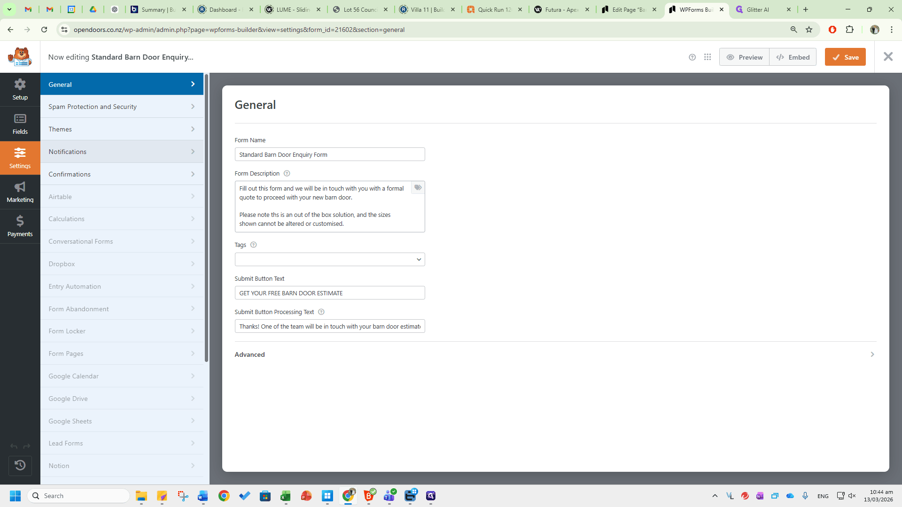Click the Preview button
Viewport: 902px width, 507px height.
coord(744,57)
